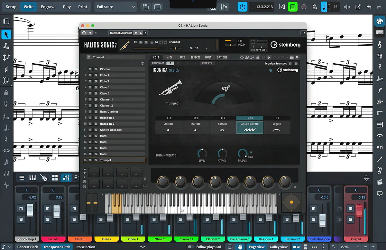Toggle the left panel visibility icon
This screenshot has width=386, height=250.
coord(6,22)
